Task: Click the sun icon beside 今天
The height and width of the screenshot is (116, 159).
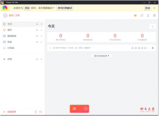Action: (4, 24)
